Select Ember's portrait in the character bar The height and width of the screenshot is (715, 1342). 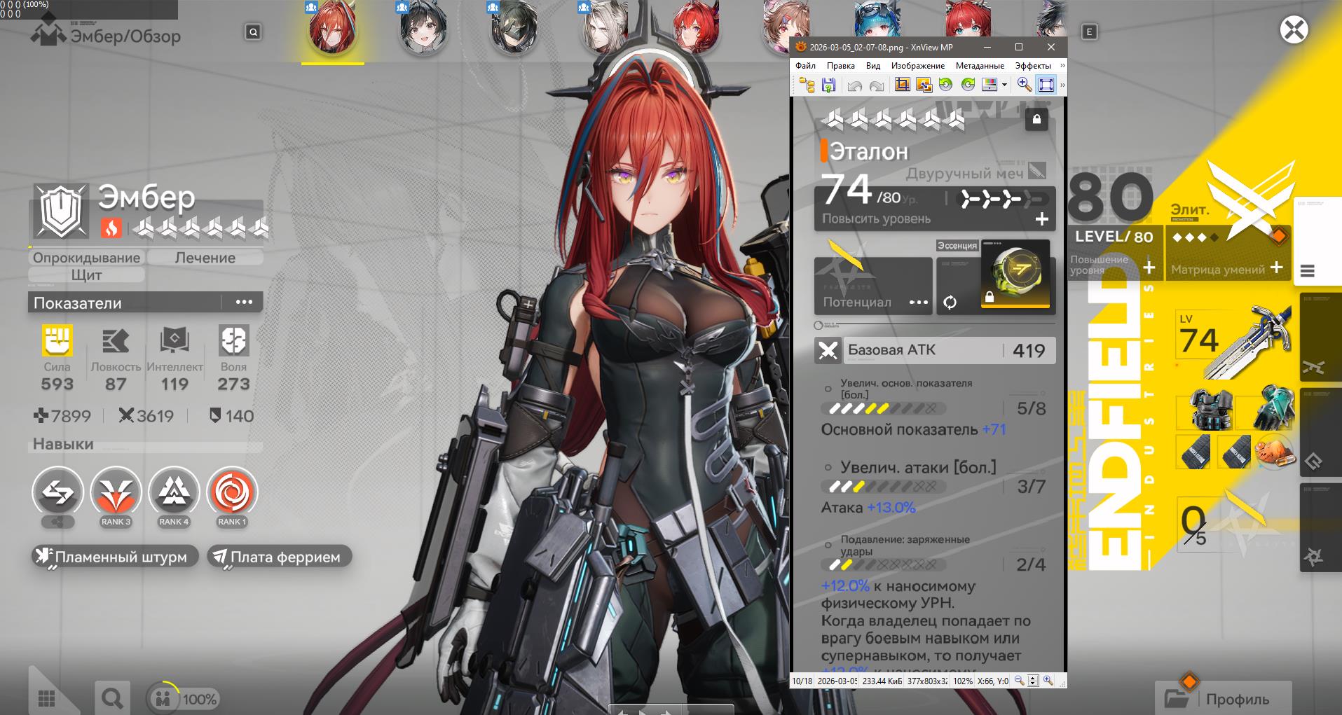(333, 28)
